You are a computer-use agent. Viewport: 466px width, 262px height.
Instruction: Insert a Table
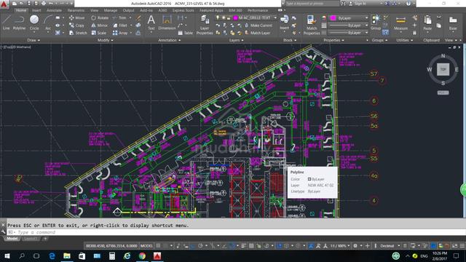pyautogui.click(x=186, y=33)
